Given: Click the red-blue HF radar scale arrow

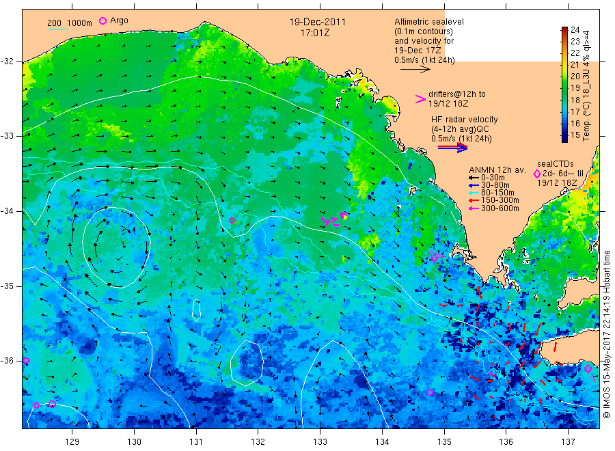Looking at the screenshot, I should [x=452, y=148].
